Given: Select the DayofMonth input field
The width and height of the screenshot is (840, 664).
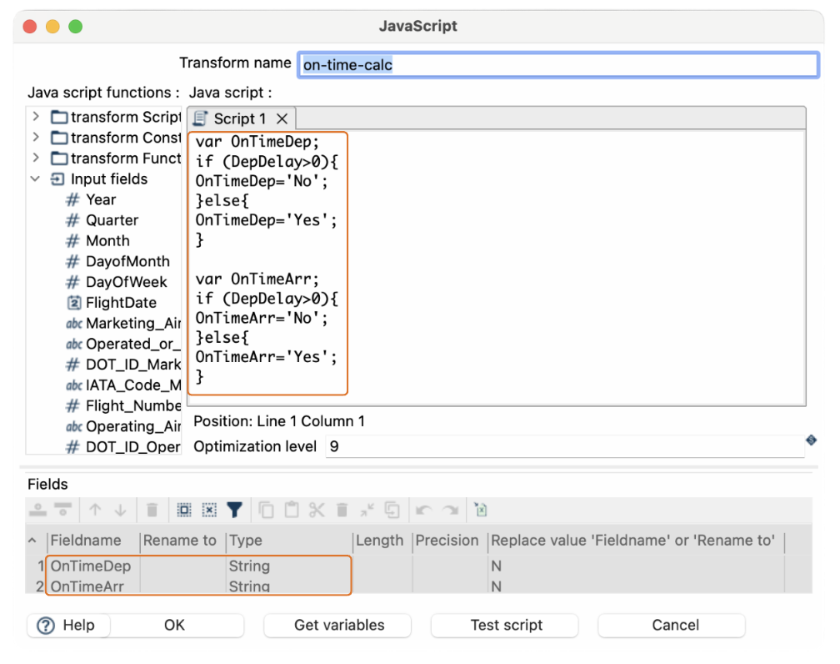Looking at the screenshot, I should tap(127, 262).
